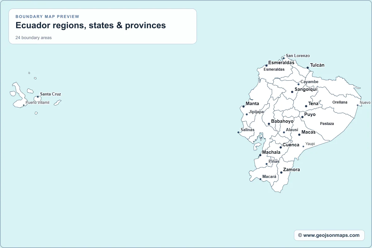This screenshot has width=372, height=248.
Task: Select the Cuenca city label
Action: tap(291, 145)
